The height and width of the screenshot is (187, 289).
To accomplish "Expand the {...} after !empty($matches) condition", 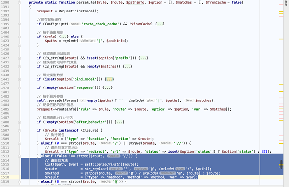I will click(x=127, y=66).
